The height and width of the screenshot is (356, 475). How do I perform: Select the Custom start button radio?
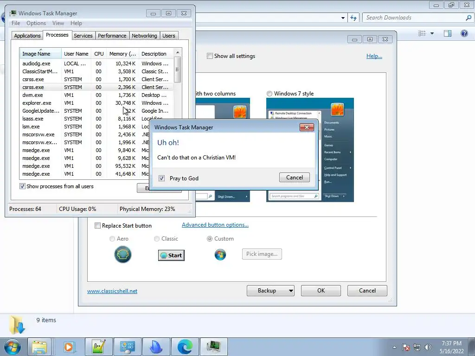(209, 239)
